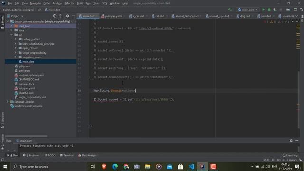Click the bin breadcrumb in navigation bar

pos(39,9)
